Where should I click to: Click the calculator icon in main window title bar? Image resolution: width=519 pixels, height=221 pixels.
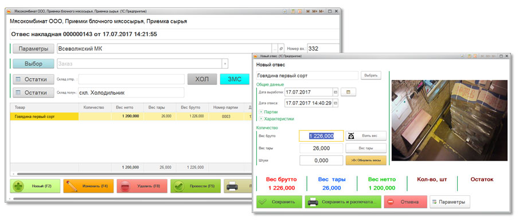293,11
